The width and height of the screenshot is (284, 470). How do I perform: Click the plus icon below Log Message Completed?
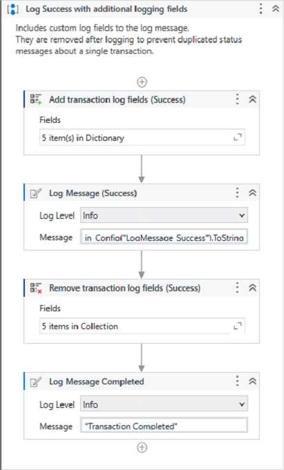(x=142, y=447)
